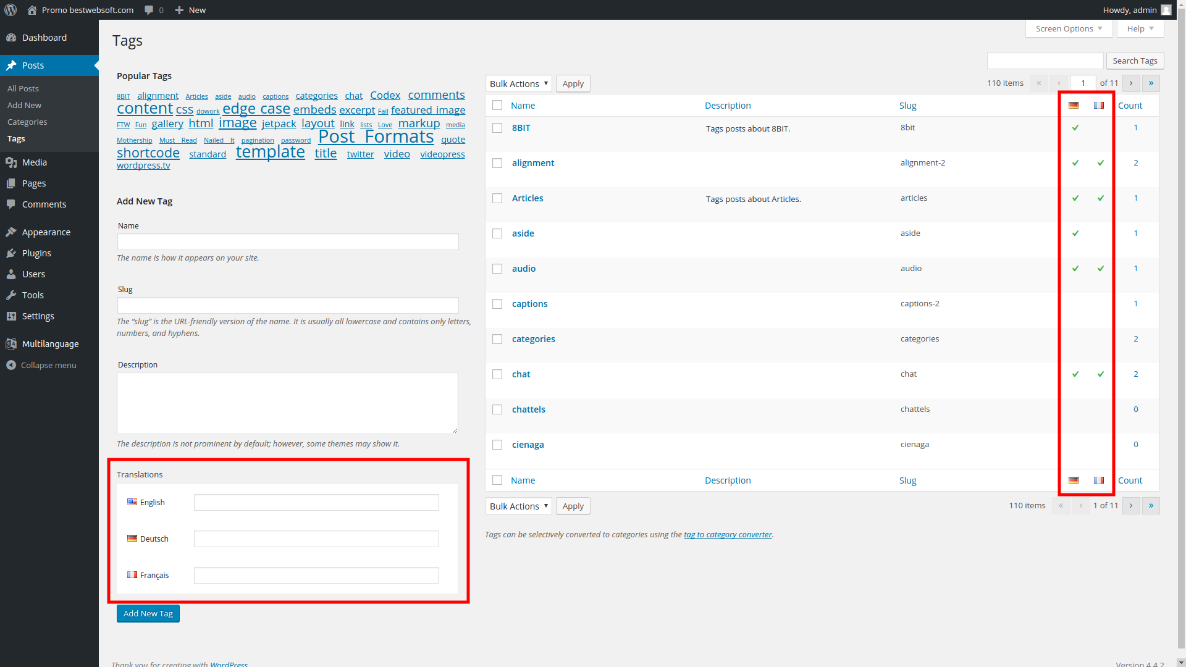The height and width of the screenshot is (667, 1186).
Task: Click the Français flag icon in Translations
Action: coord(132,575)
